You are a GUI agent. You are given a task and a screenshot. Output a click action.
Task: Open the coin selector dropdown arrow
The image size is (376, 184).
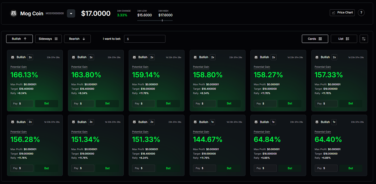[x=71, y=13]
